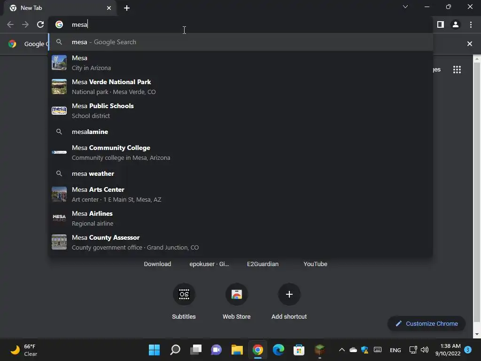This screenshot has width=481, height=361.
Task: Close the New Tab tab
Action: [109, 8]
